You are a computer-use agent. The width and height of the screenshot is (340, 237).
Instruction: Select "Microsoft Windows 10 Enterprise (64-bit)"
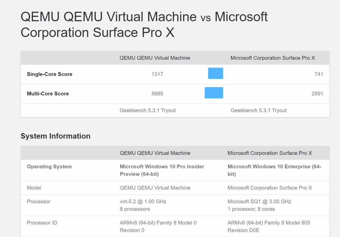pos(275,170)
